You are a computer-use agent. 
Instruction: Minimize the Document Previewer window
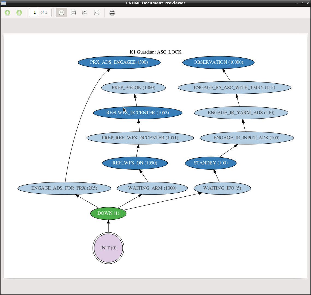[x=297, y=3]
